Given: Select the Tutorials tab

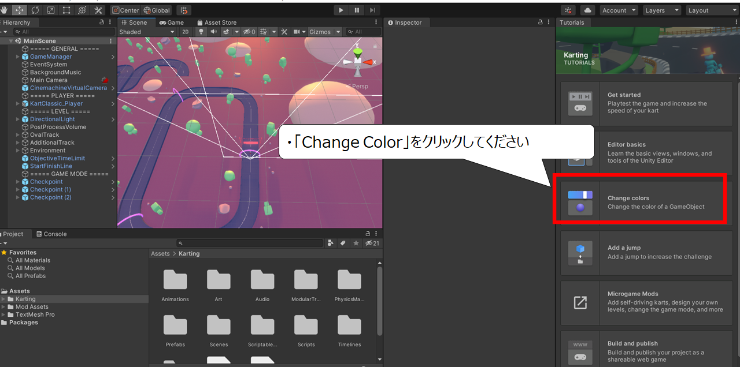Looking at the screenshot, I should tap(572, 23).
